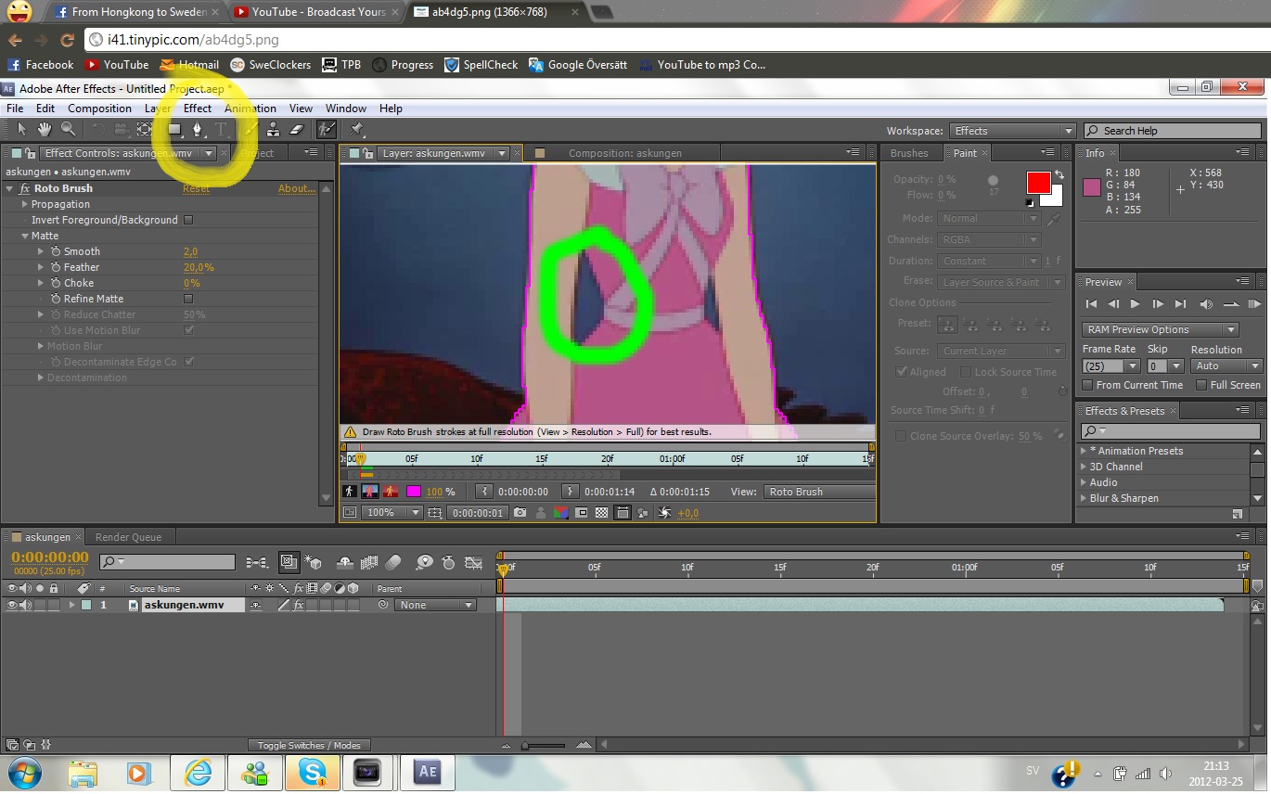1271x794 pixels.
Task: Toggle alpha view in Layer panel
Action: pyautogui.click(x=349, y=492)
